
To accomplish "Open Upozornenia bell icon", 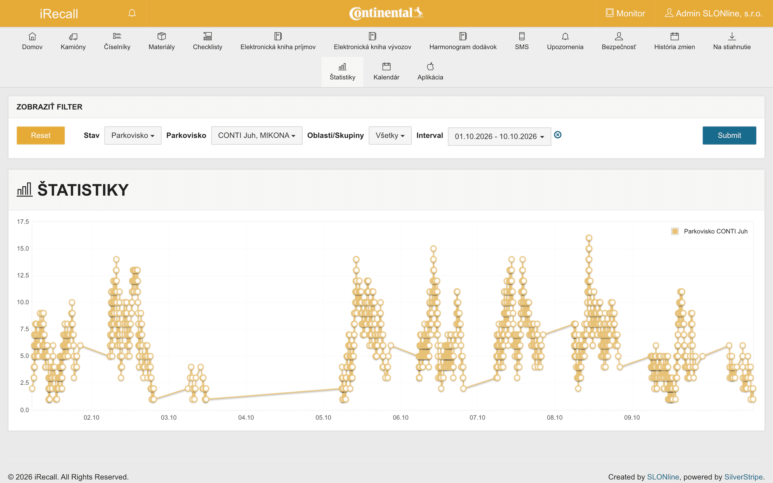I will 565,36.
